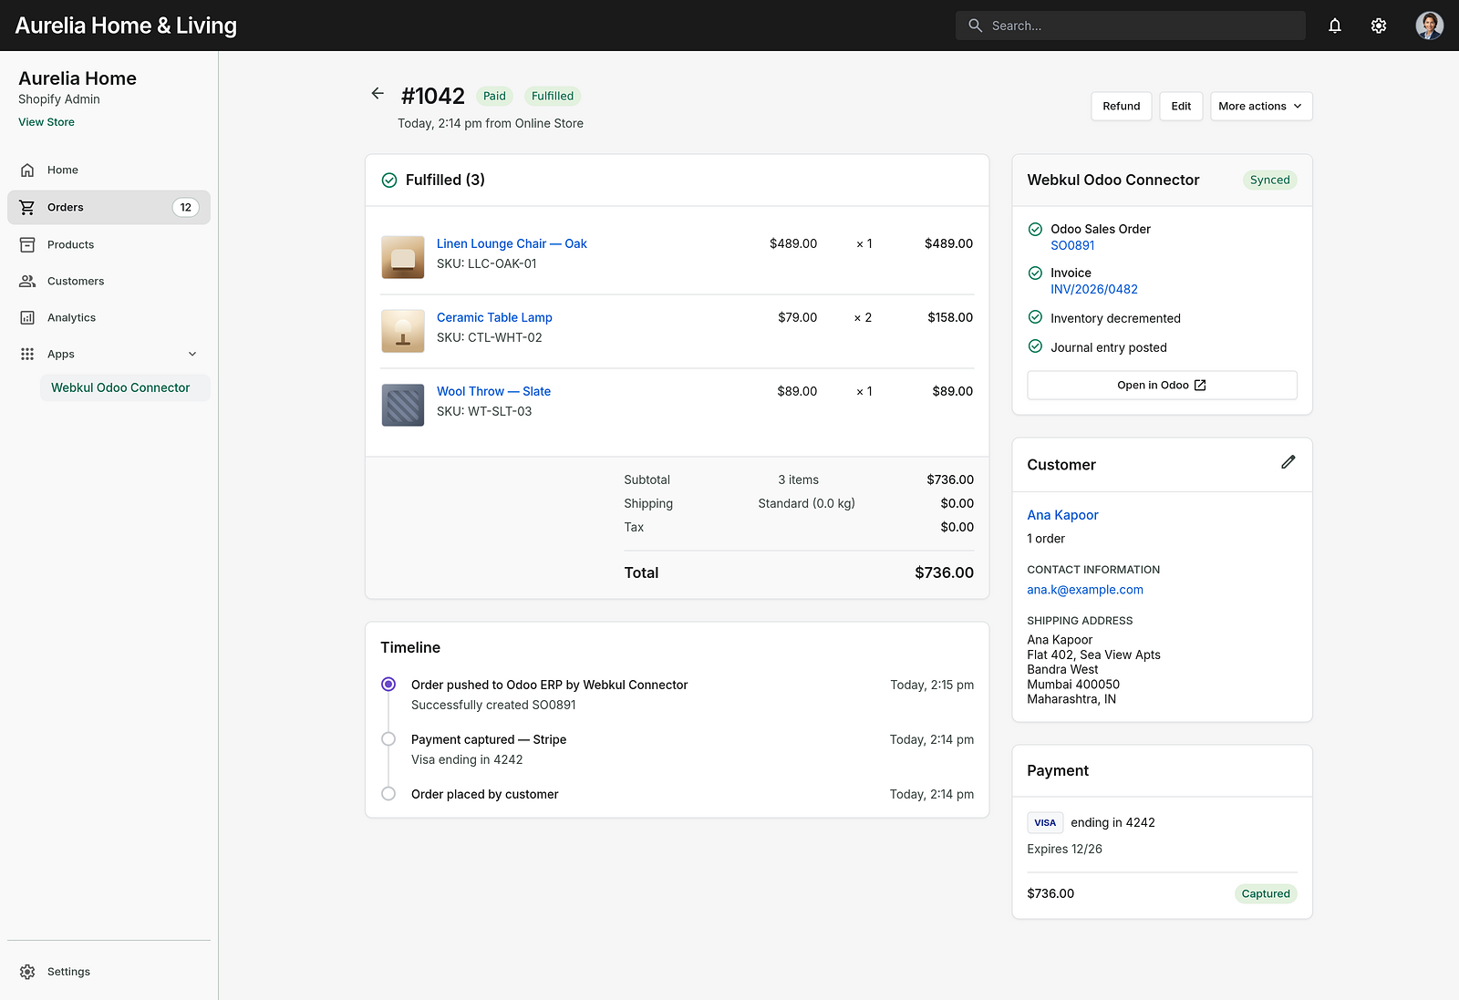1459x1000 pixels.
Task: Open Orders in the sidebar
Action: click(109, 207)
